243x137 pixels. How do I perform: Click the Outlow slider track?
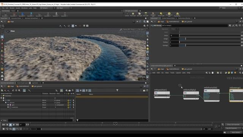pos(210,42)
